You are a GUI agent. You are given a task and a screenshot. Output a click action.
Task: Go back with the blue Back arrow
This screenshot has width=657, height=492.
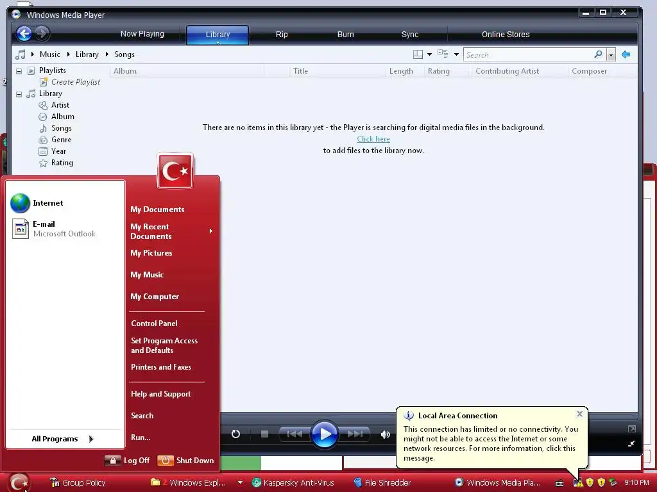click(x=24, y=33)
